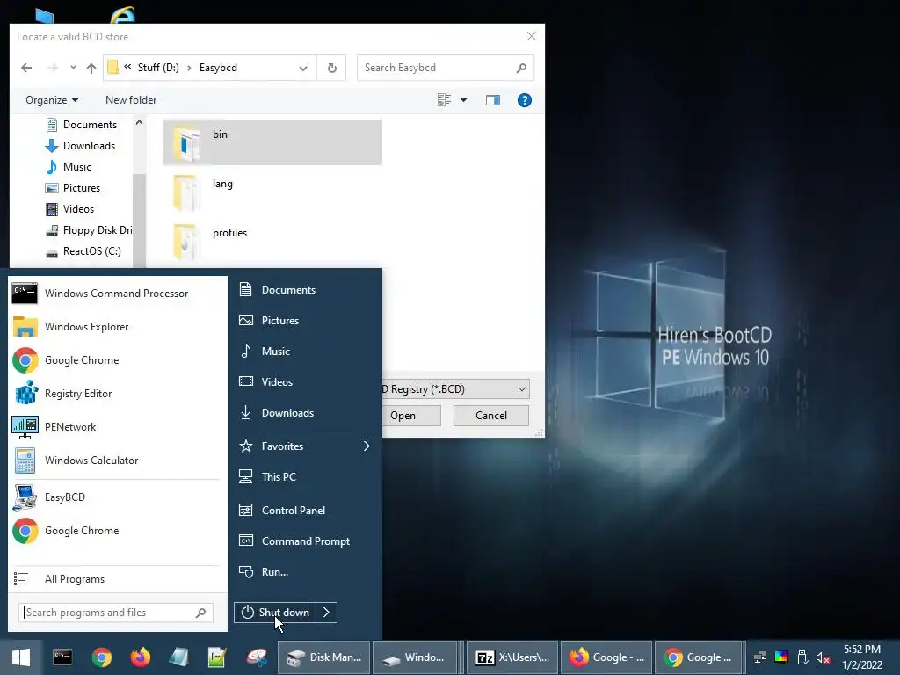
Task: Select Floppy Disk Drive in navigation pane
Action: pyautogui.click(x=89, y=230)
